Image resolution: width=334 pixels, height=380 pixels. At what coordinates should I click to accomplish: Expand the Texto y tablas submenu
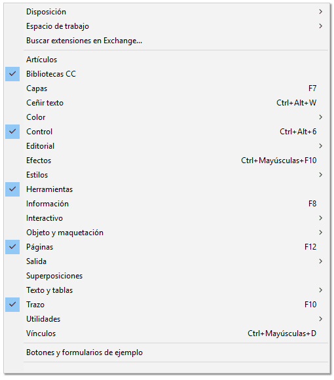point(321,290)
